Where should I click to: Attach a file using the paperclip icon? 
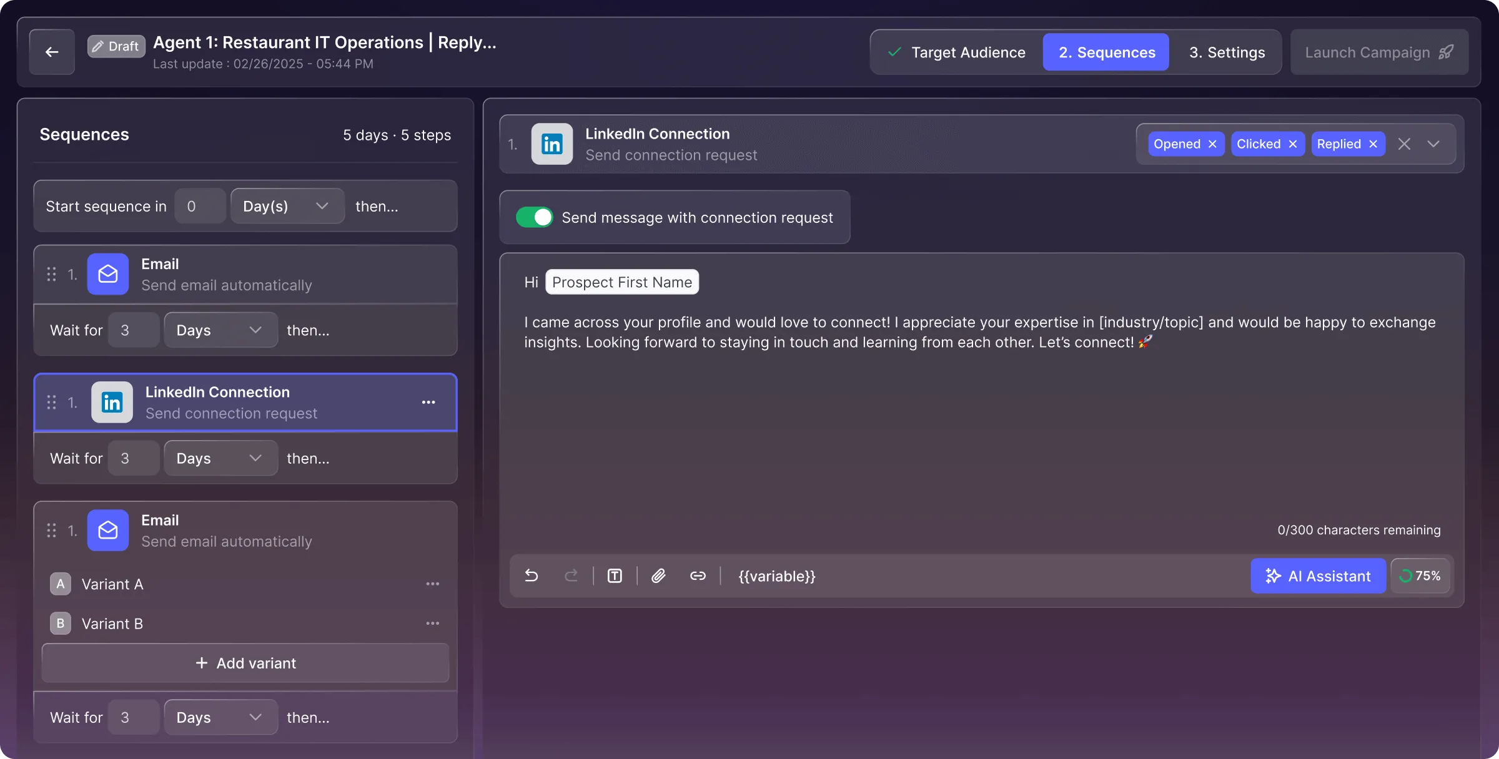(658, 575)
